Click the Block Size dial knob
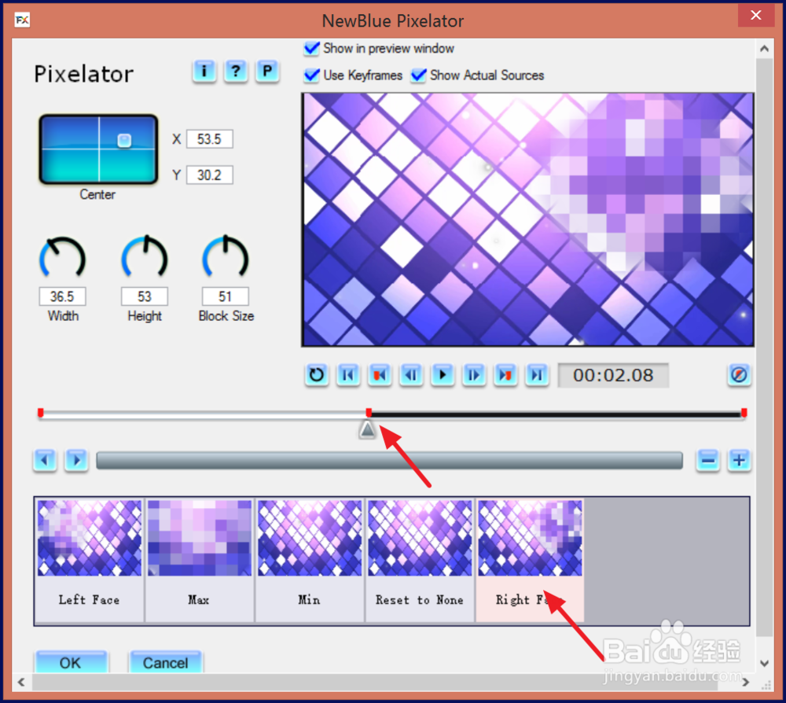This screenshot has width=786, height=703. pos(225,257)
